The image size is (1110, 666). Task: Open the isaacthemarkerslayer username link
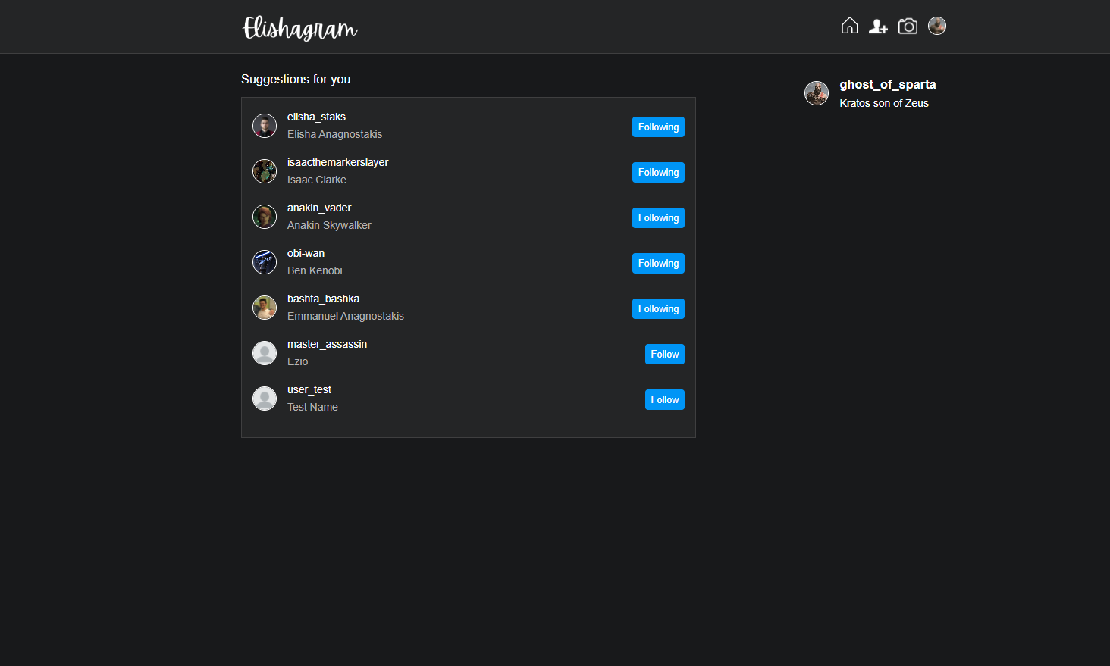click(x=337, y=162)
